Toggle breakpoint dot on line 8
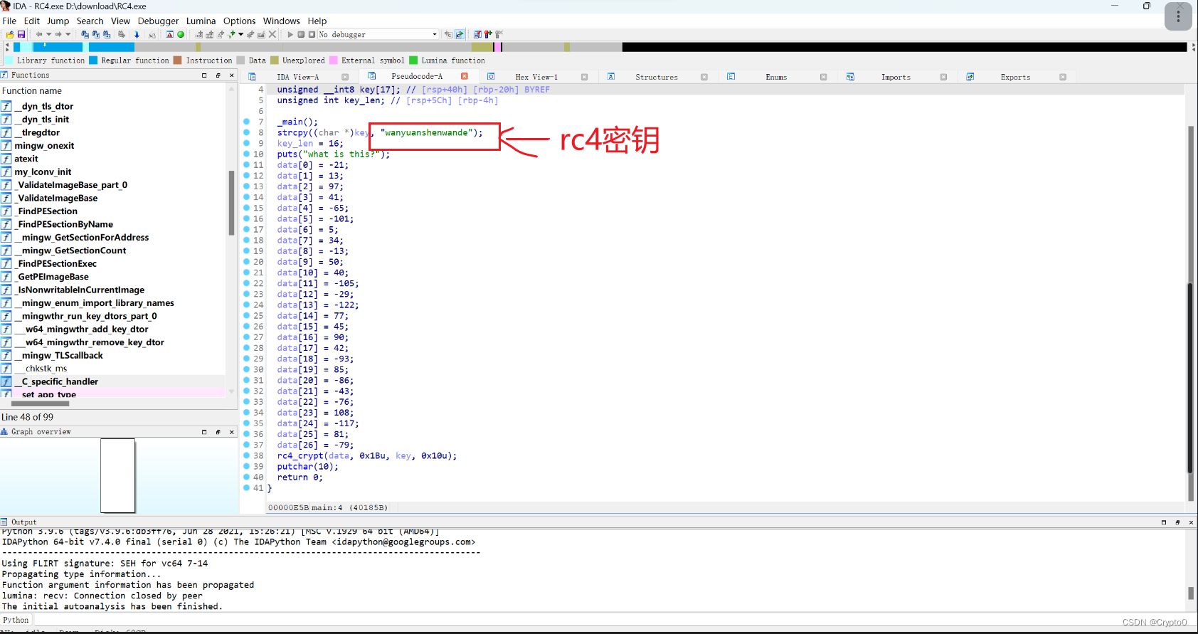Screen dimensions: 1198x634 pos(247,132)
